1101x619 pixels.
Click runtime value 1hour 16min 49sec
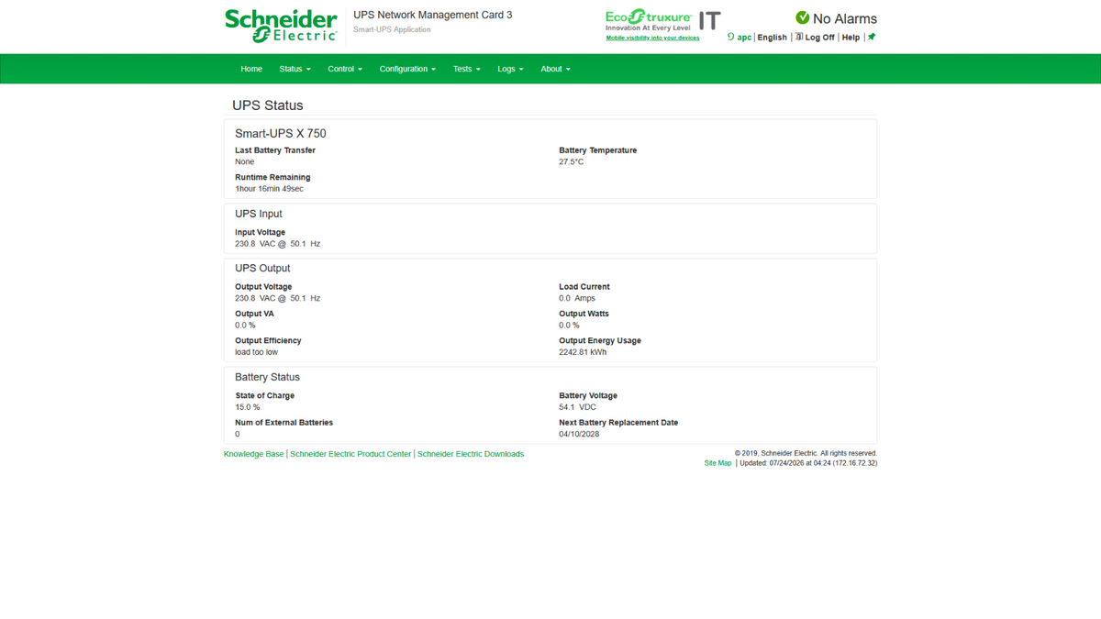269,189
